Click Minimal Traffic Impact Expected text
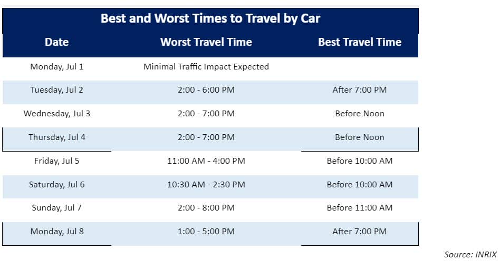This screenshot has height=270, width=500. pyautogui.click(x=206, y=66)
